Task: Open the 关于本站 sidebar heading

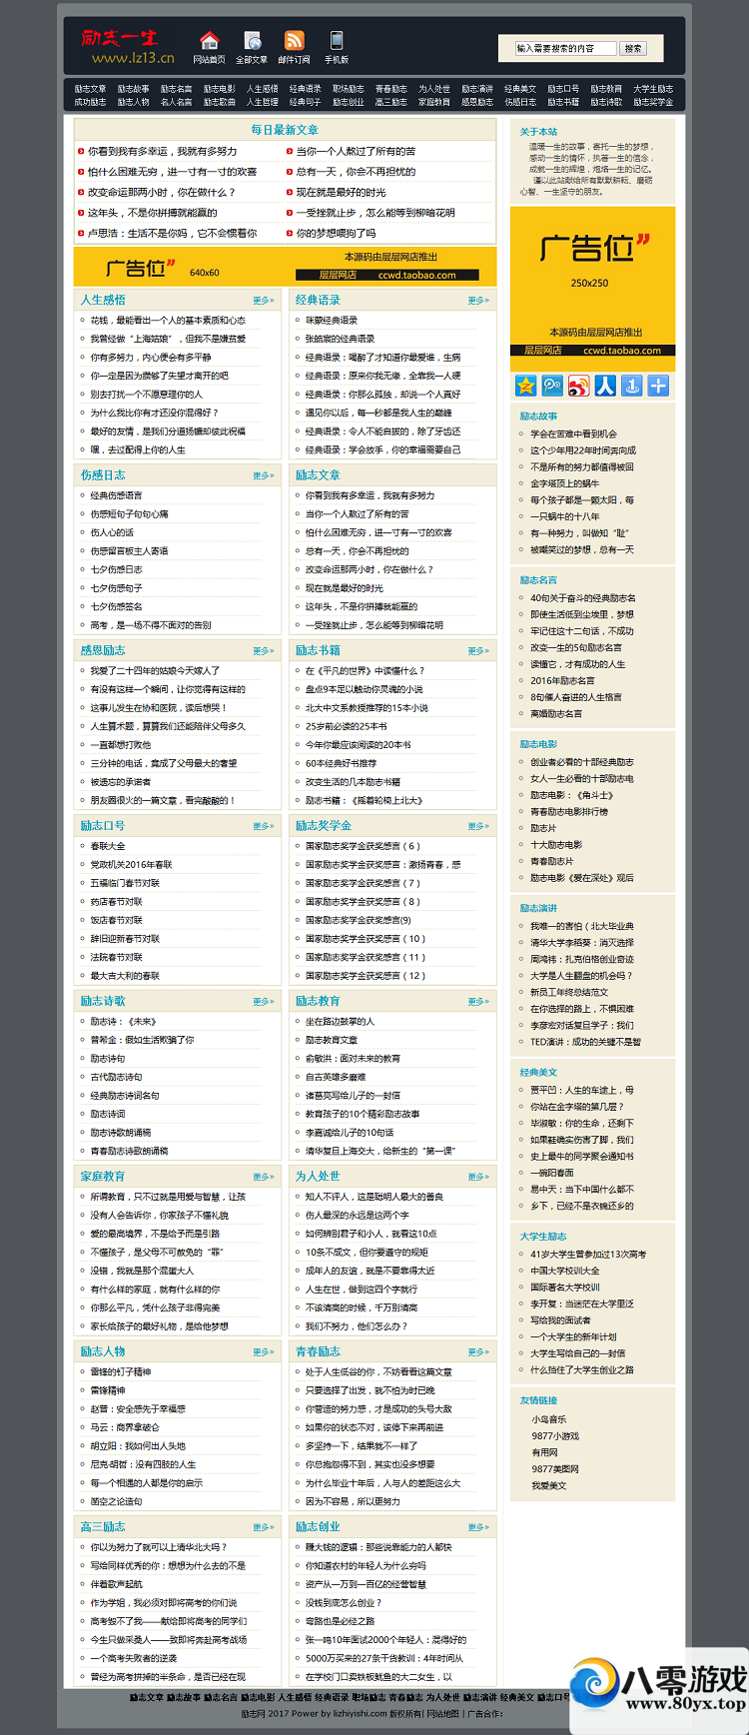Action: pos(538,132)
